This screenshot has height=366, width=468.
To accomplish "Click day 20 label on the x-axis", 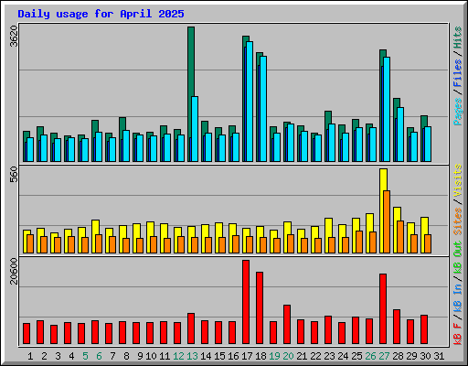I will coord(288,356).
